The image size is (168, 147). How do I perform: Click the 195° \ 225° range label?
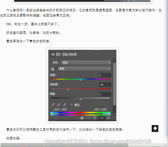click(100, 109)
